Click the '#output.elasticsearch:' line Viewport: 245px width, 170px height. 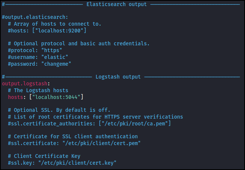(x=35, y=17)
